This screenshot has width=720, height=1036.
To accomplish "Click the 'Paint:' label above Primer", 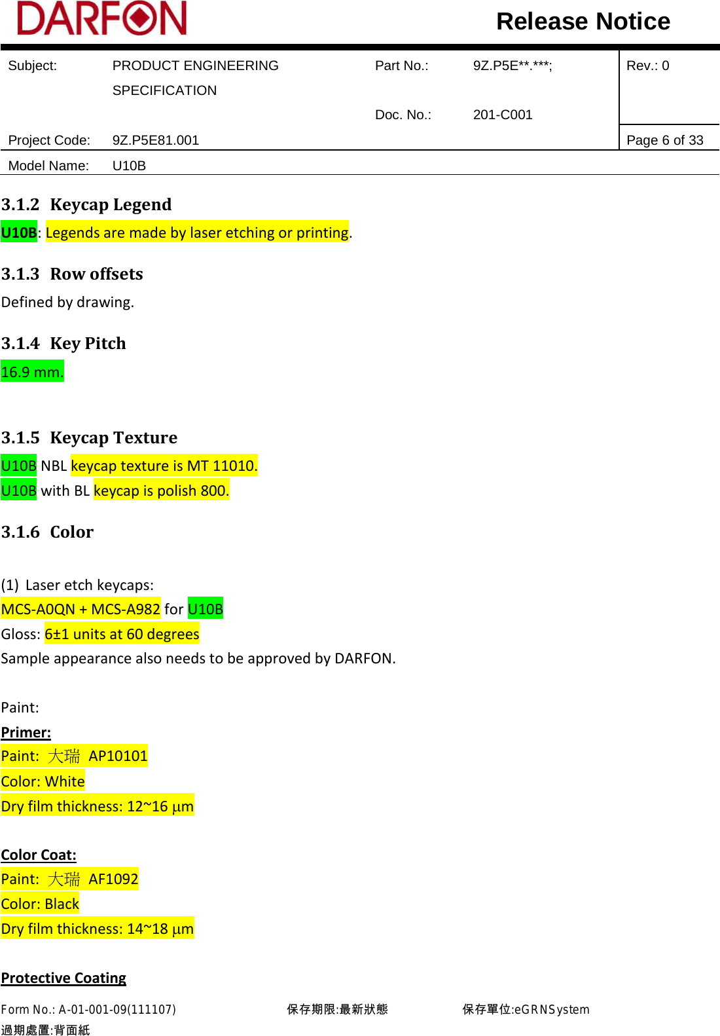I will click(20, 707).
